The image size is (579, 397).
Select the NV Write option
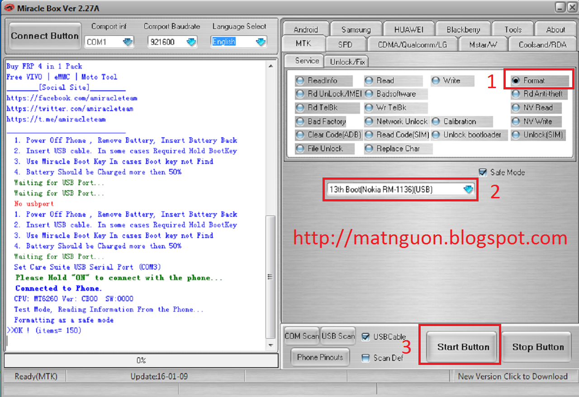(536, 121)
